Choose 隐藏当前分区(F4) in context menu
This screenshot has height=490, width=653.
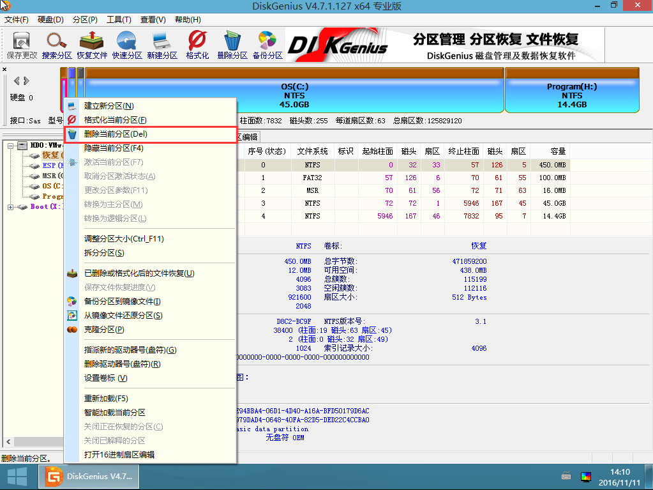click(151, 148)
